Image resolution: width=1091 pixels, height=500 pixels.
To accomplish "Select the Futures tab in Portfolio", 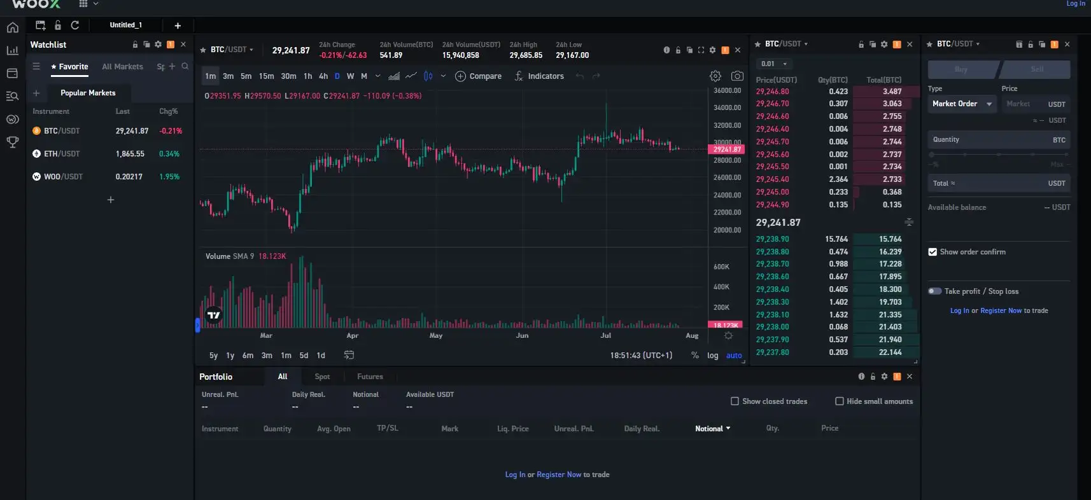I will 370,377.
